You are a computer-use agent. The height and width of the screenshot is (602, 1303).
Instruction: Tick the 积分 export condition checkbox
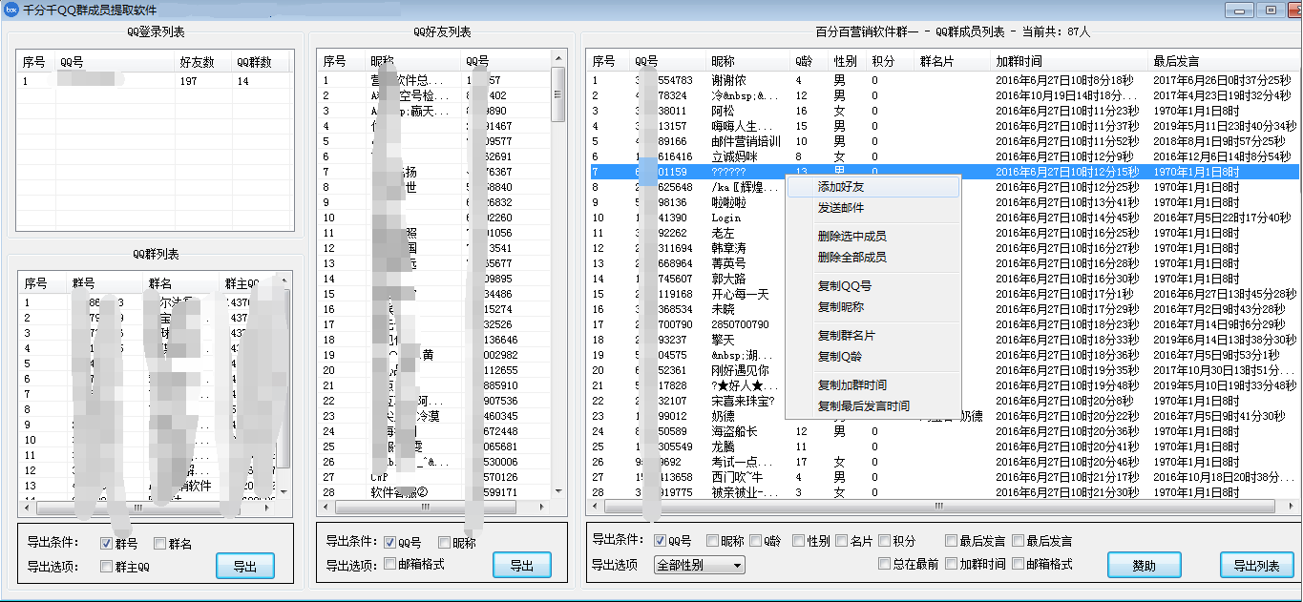point(884,541)
